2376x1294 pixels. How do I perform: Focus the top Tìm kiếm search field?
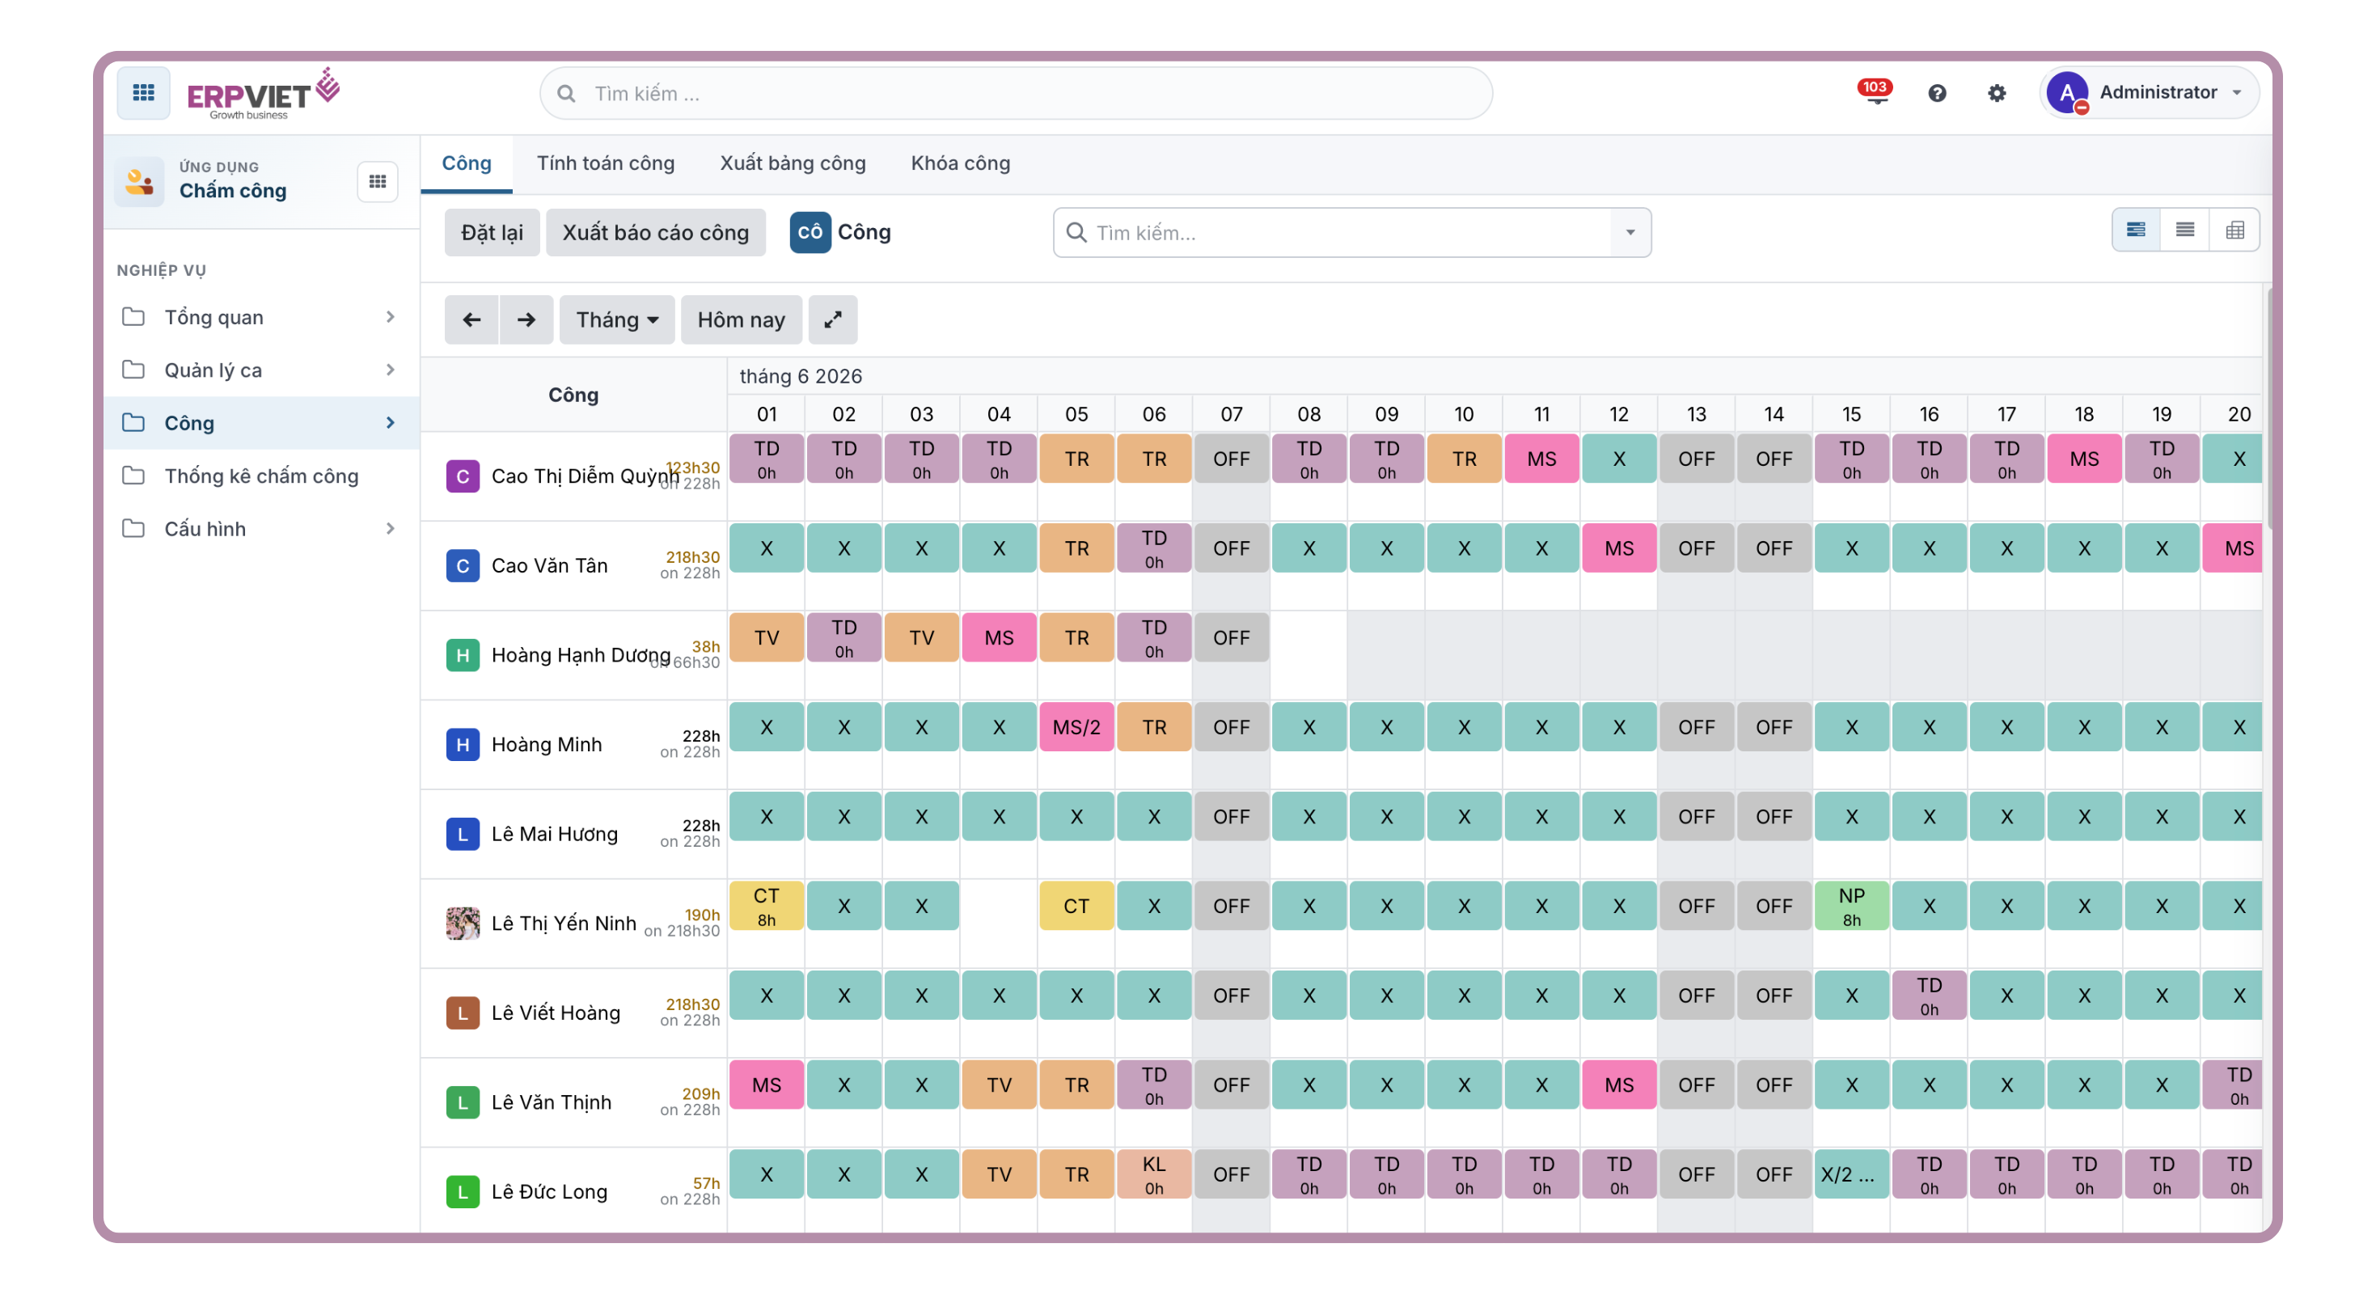pyautogui.click(x=1017, y=93)
